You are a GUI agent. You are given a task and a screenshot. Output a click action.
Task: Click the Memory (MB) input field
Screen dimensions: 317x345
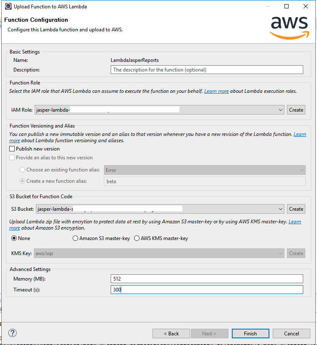coord(207,279)
